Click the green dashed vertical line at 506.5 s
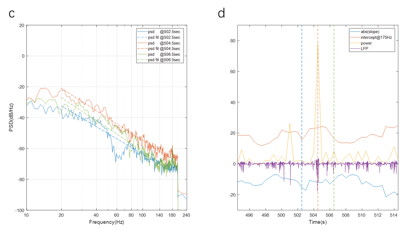 pos(334,83)
